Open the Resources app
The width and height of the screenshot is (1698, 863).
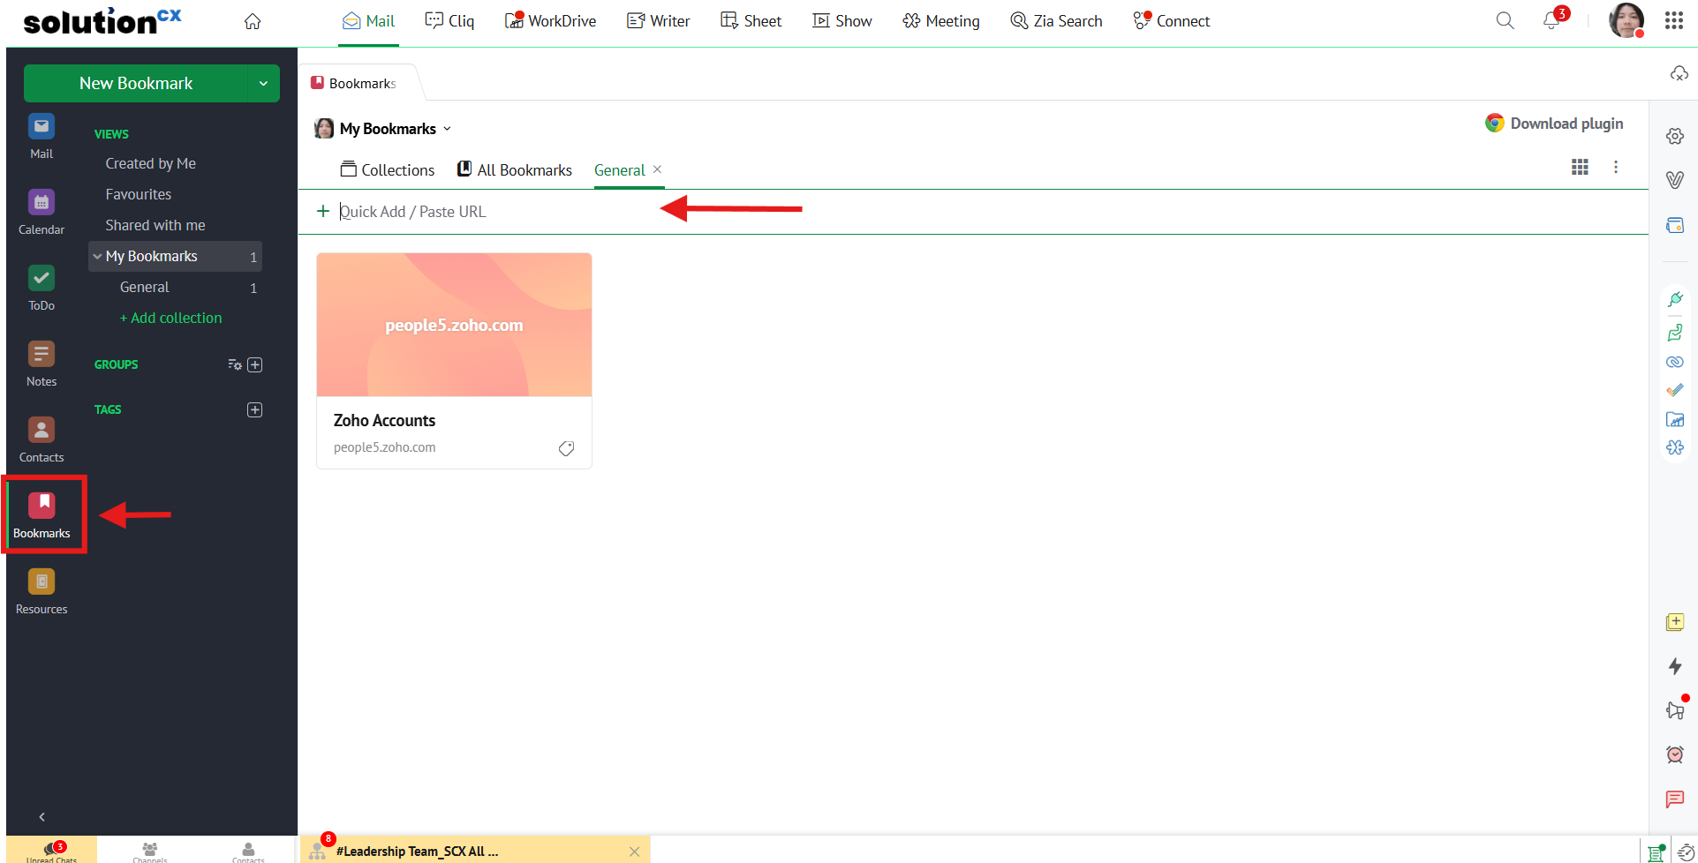click(42, 592)
